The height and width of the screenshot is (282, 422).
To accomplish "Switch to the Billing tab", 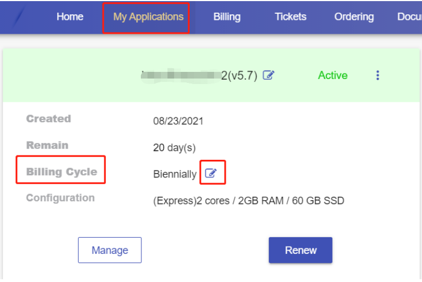I will coord(227,17).
